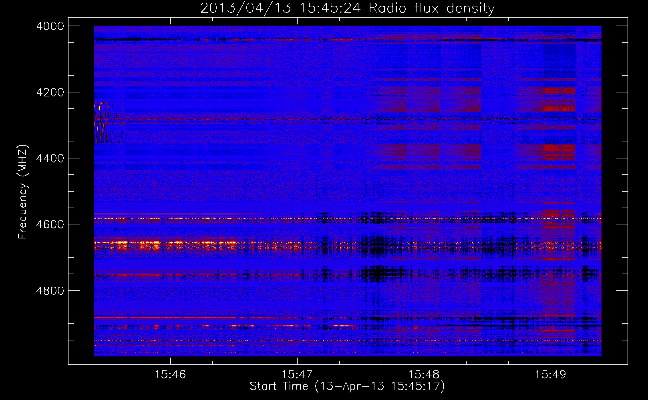Select the 4800 frequency tick label
Image resolution: width=648 pixels, height=400 pixels.
pos(50,290)
